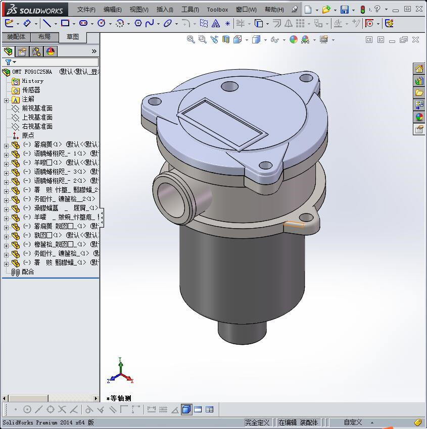Select the Polygon sketch tool
Viewport: 427px width, 429px height.
tap(138, 23)
